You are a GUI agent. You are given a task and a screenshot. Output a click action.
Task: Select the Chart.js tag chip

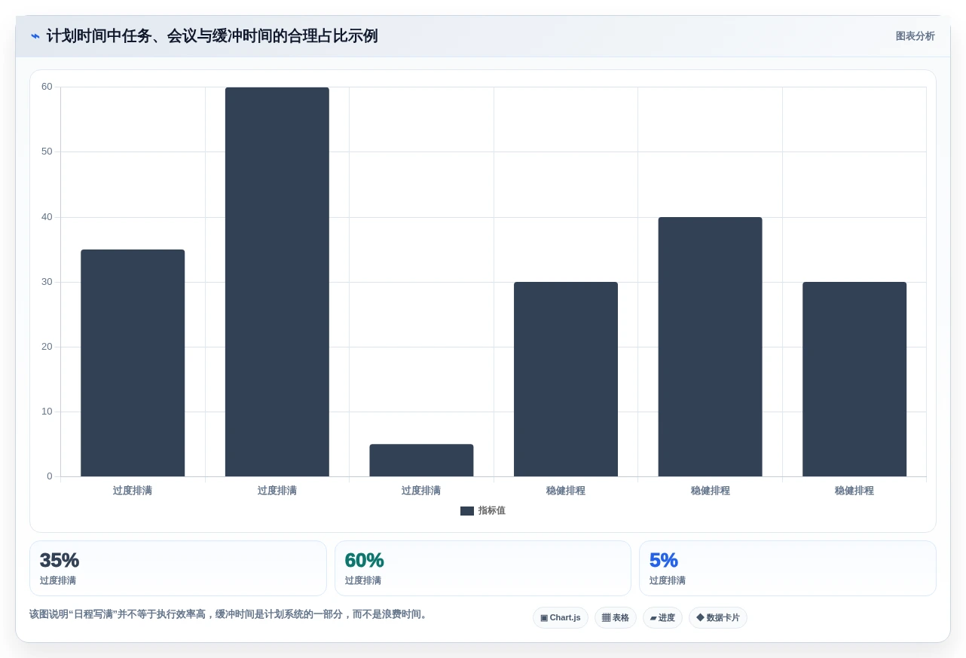[x=561, y=618]
